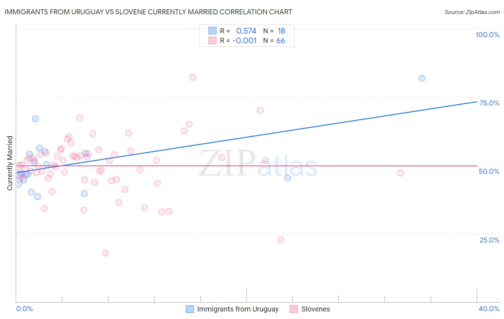Viewport: 504px width, 319px height.
Task: Select the Slovenes legend label
Action: click(x=316, y=309)
